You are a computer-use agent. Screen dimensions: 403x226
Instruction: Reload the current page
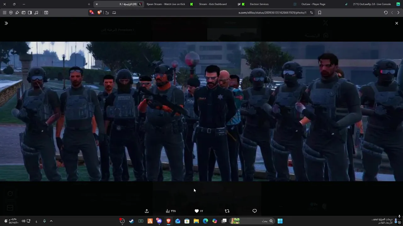[386, 13]
